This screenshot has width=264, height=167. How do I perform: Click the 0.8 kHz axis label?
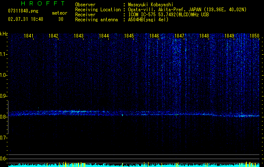tap(3, 117)
